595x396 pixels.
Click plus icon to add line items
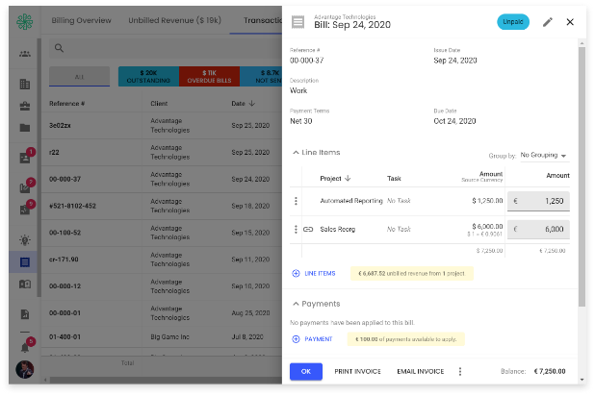[x=296, y=274]
